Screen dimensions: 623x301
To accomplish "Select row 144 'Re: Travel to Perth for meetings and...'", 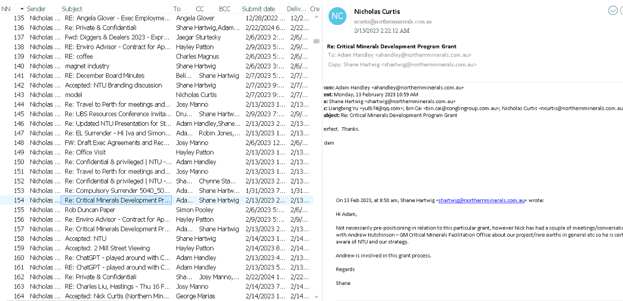I will coord(156,104).
